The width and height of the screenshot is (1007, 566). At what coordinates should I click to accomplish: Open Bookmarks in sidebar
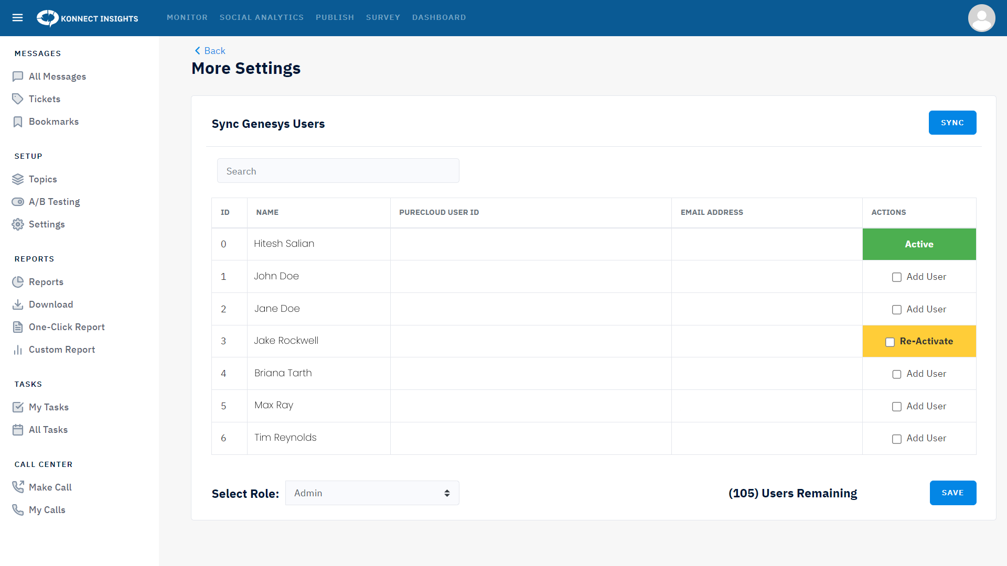click(x=53, y=122)
